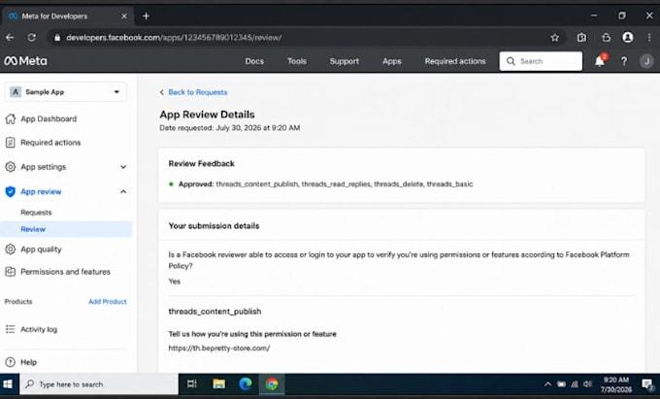Click the browser address bar URL
This screenshot has width=660, height=399.
[x=174, y=38]
